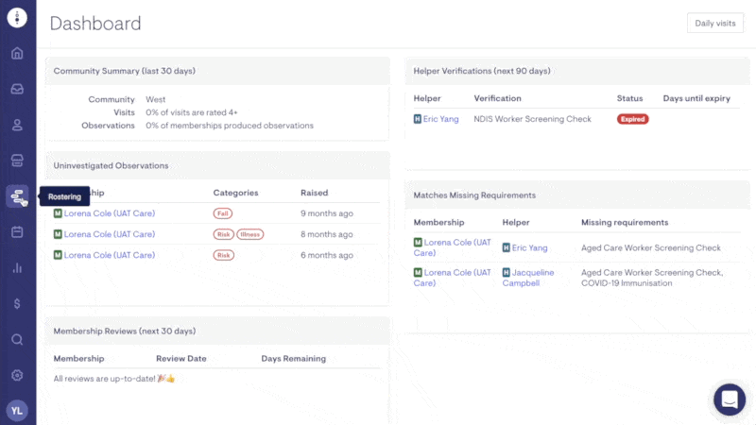Open the calendar icon in the sidebar
Viewport: 756px width, 425px height.
tap(17, 231)
